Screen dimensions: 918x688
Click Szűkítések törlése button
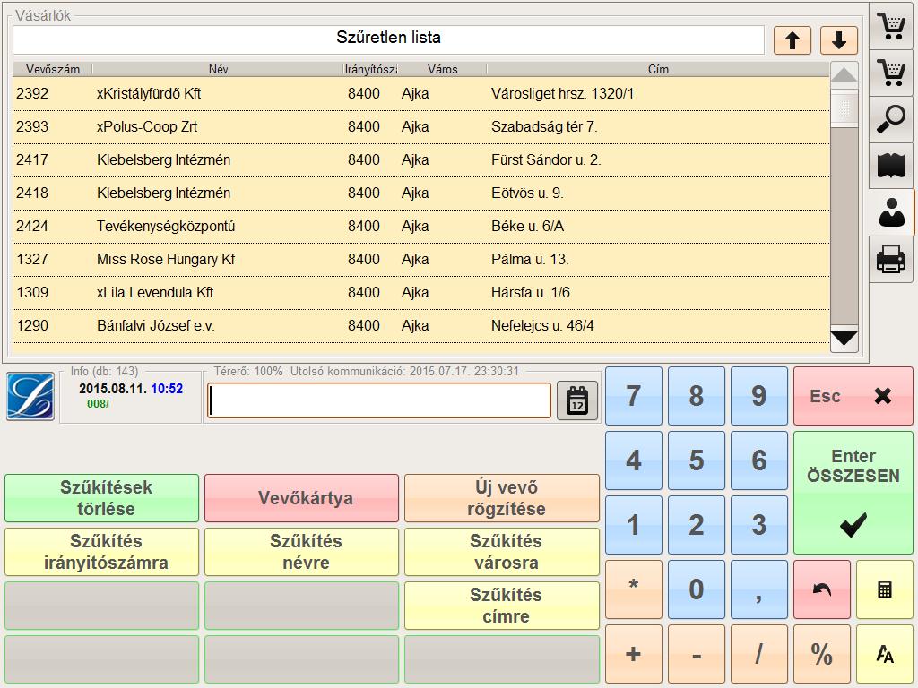click(x=102, y=498)
